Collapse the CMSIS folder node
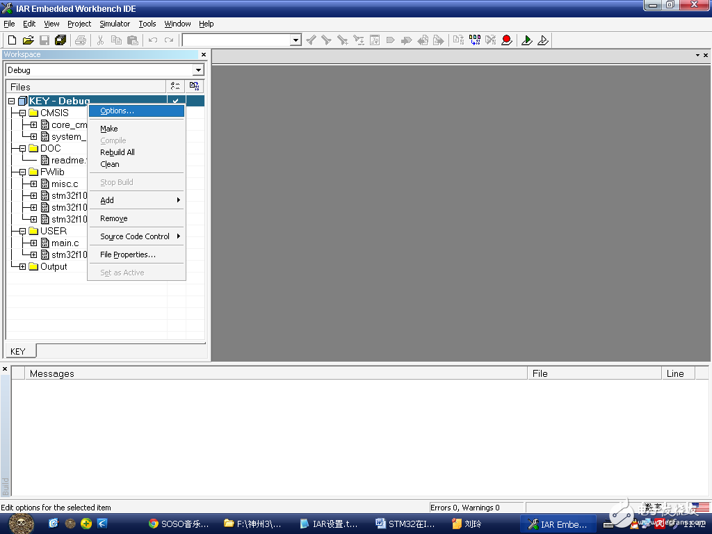The image size is (712, 534). tap(22, 113)
